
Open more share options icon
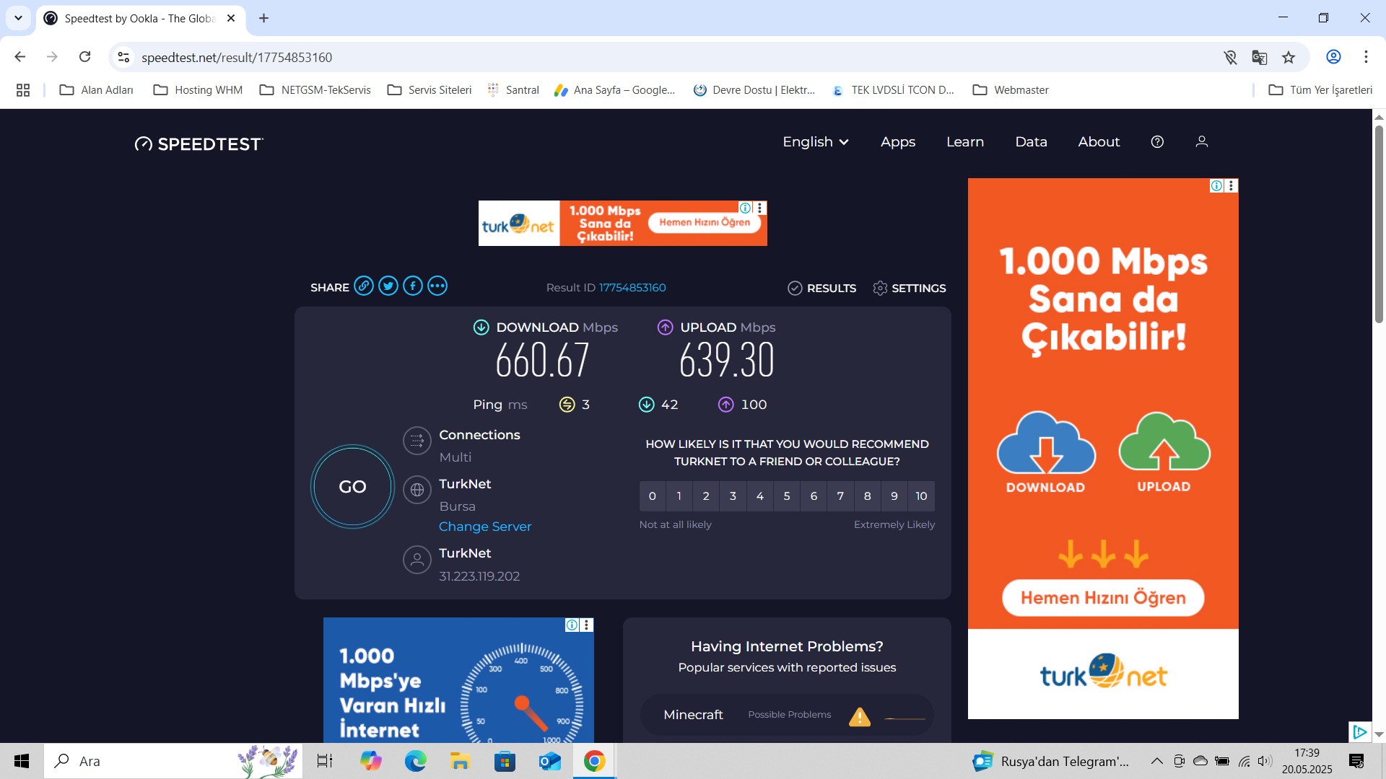437,286
